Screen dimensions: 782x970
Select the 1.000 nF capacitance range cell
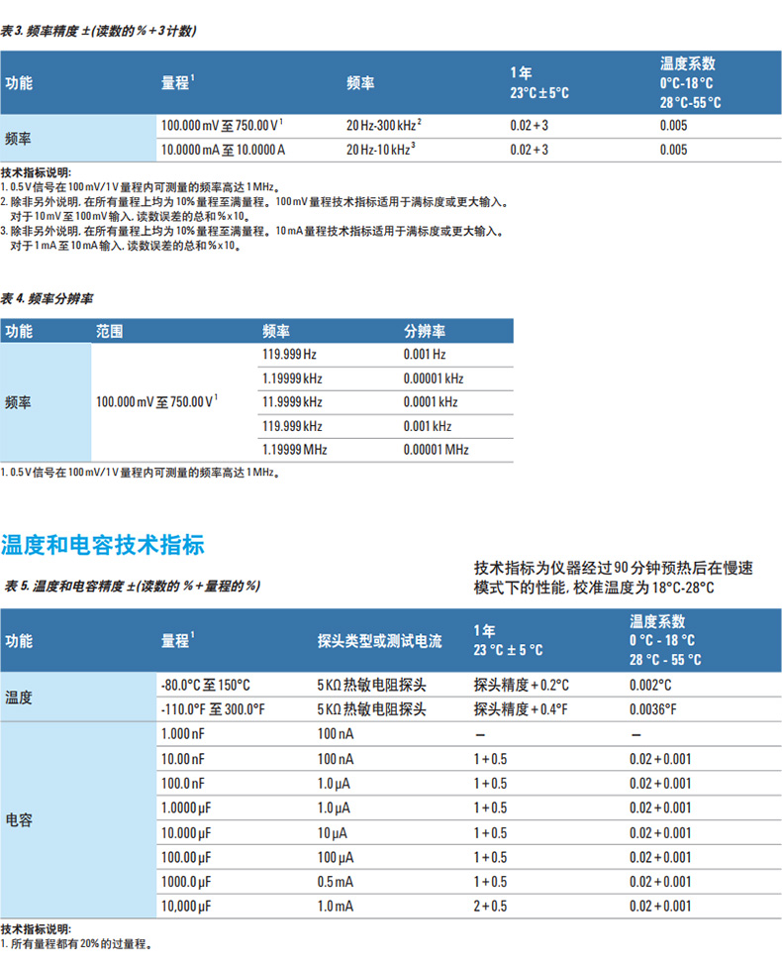pyautogui.click(x=181, y=734)
